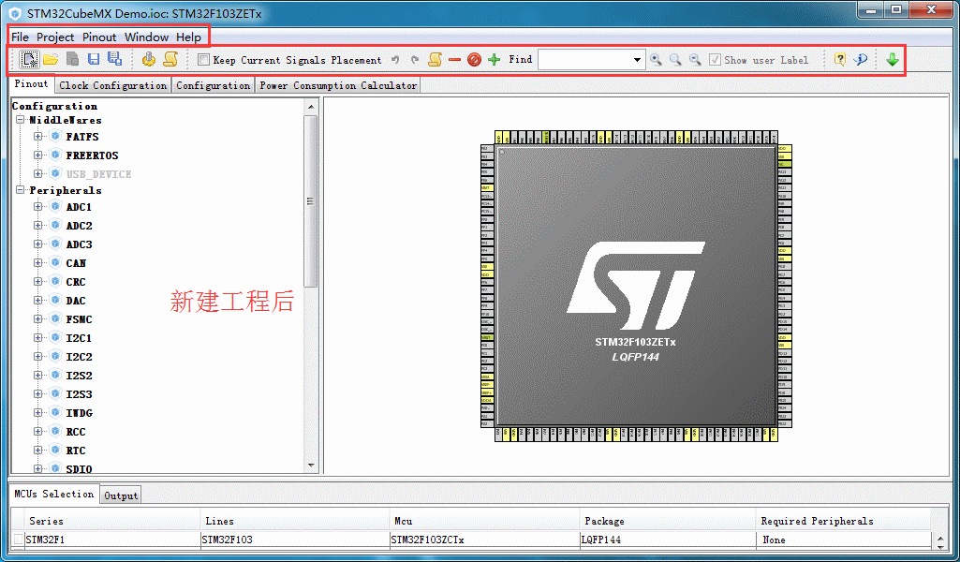The height and width of the screenshot is (562, 960).
Task: Click the Save Project As icon
Action: click(x=114, y=59)
